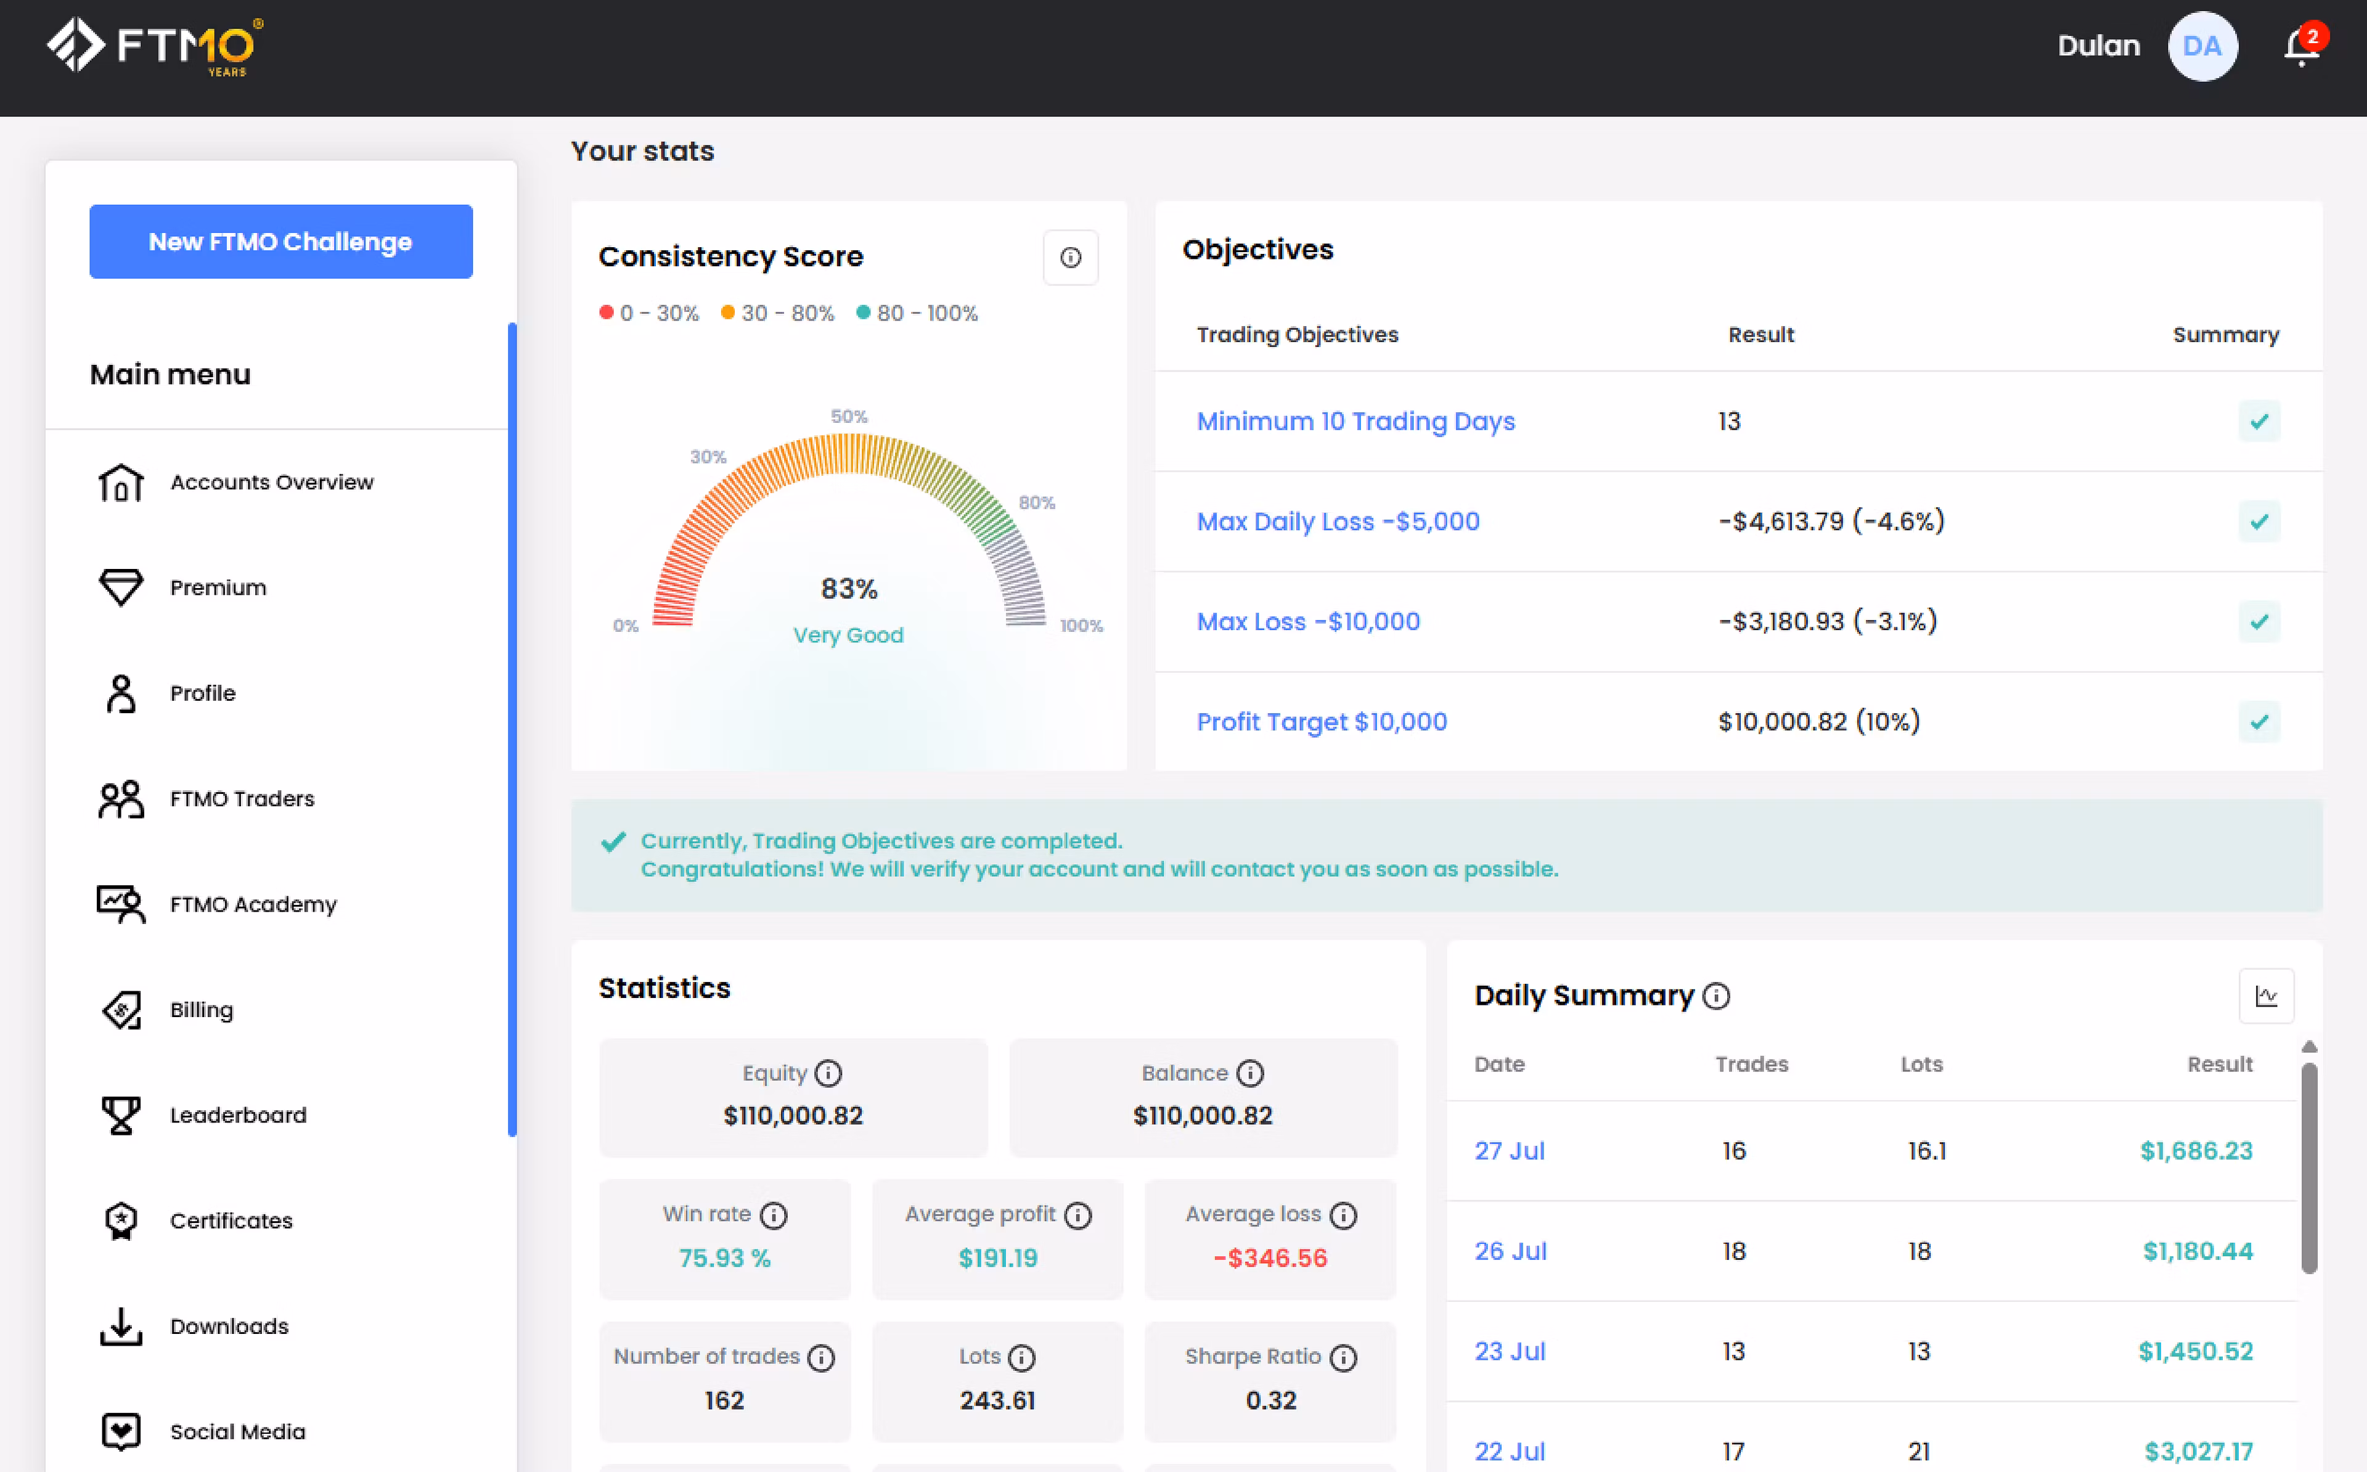Viewport: 2367px width, 1472px height.
Task: Click the Leaderboard trophy icon
Action: click(x=121, y=1114)
